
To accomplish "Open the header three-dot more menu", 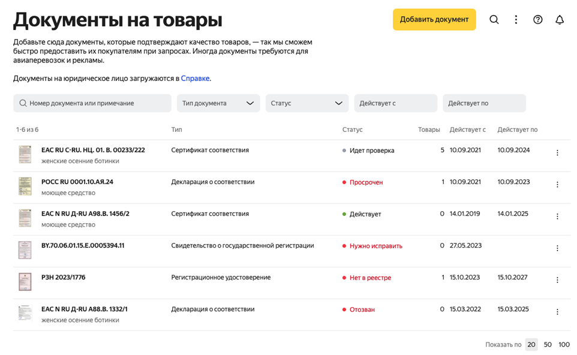I will coord(516,20).
